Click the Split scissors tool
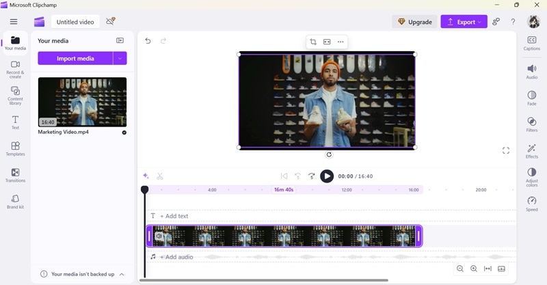Viewport: 547px width, 285px height. click(160, 176)
